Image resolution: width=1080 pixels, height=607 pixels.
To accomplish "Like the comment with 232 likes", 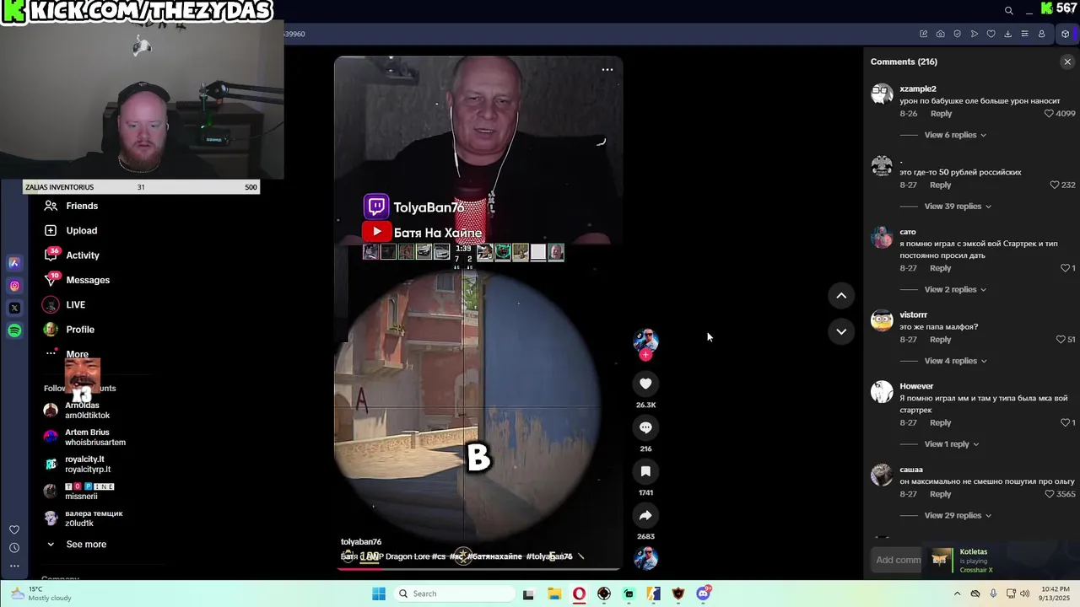I will tap(1054, 185).
